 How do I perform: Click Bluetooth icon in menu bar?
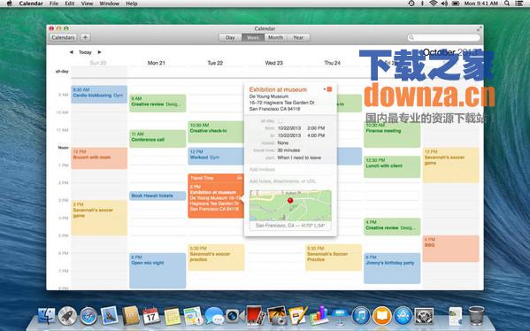(x=422, y=4)
